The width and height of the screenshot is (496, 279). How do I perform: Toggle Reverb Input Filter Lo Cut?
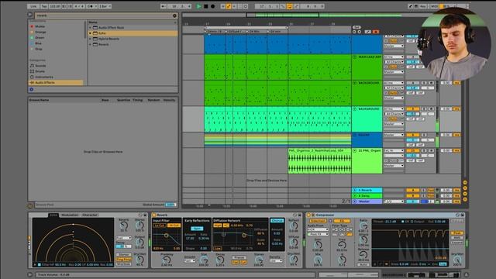[160, 226]
